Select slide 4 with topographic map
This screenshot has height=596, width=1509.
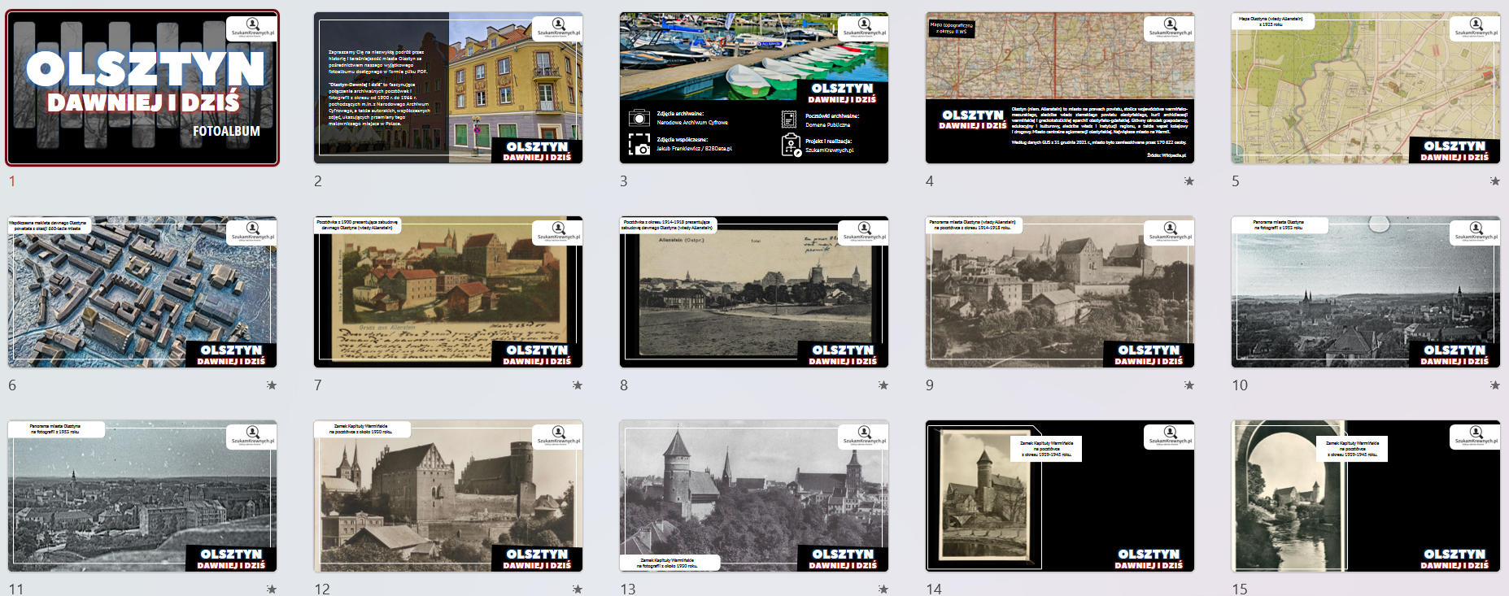[x=1060, y=88]
